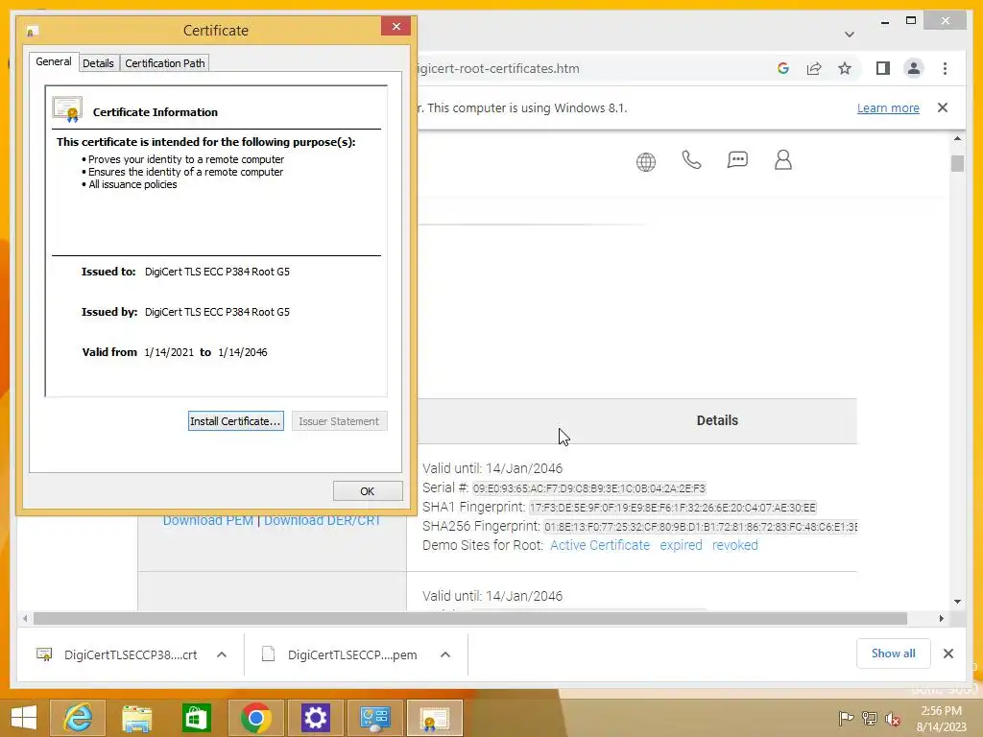Click the horizontal scrollbar thumb
Image resolution: width=983 pixels, height=737 pixels.
point(470,619)
